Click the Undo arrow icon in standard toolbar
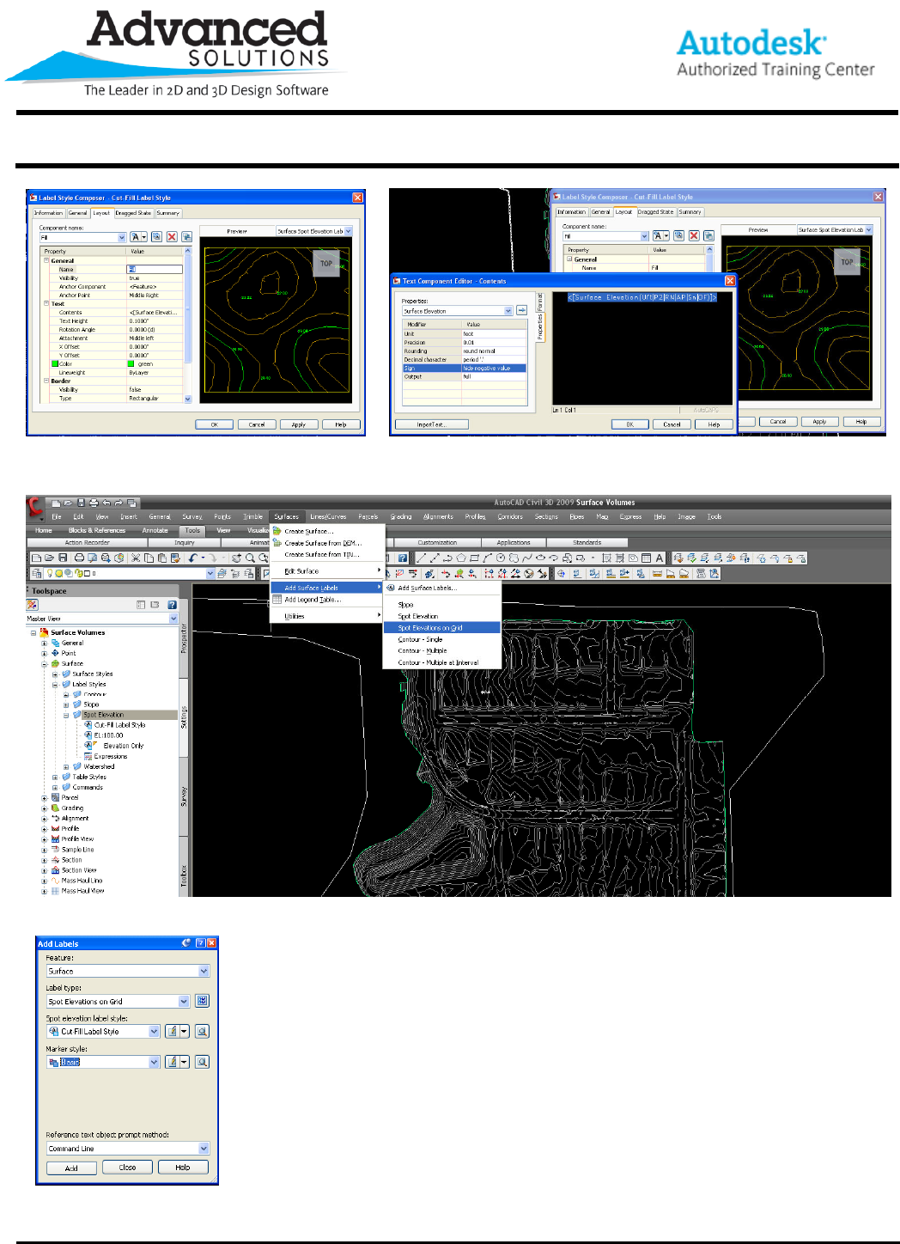Viewport: 900px width, 1244px height. coord(193,558)
